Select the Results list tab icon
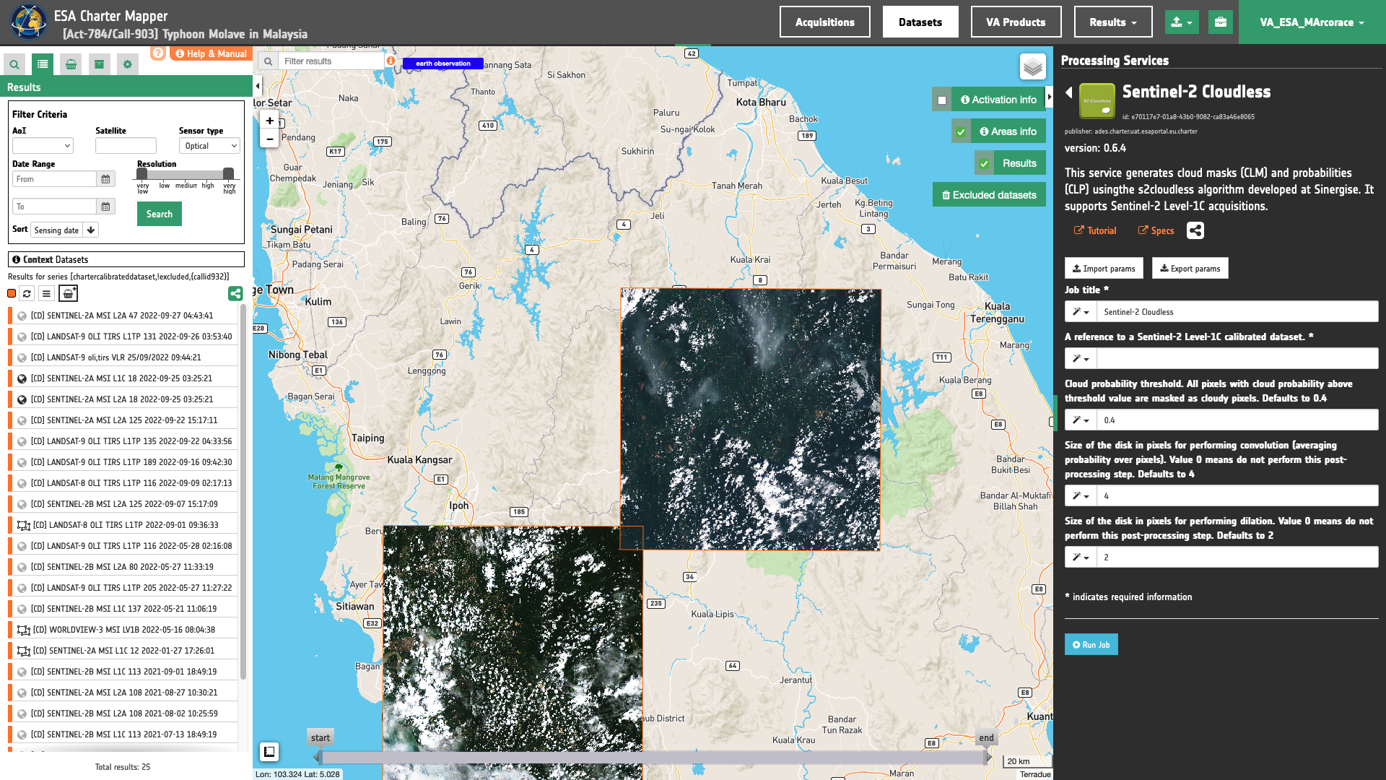Image resolution: width=1386 pixels, height=780 pixels. point(43,64)
